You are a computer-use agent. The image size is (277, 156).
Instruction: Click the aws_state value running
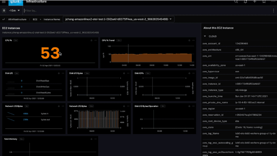pos(249,127)
